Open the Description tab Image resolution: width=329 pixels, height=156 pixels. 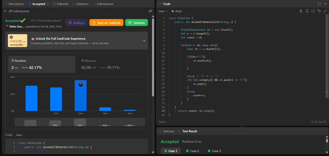(x=14, y=4)
